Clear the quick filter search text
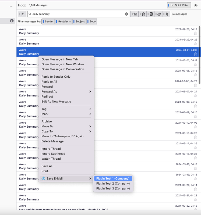201x215 pixels. [126, 14]
